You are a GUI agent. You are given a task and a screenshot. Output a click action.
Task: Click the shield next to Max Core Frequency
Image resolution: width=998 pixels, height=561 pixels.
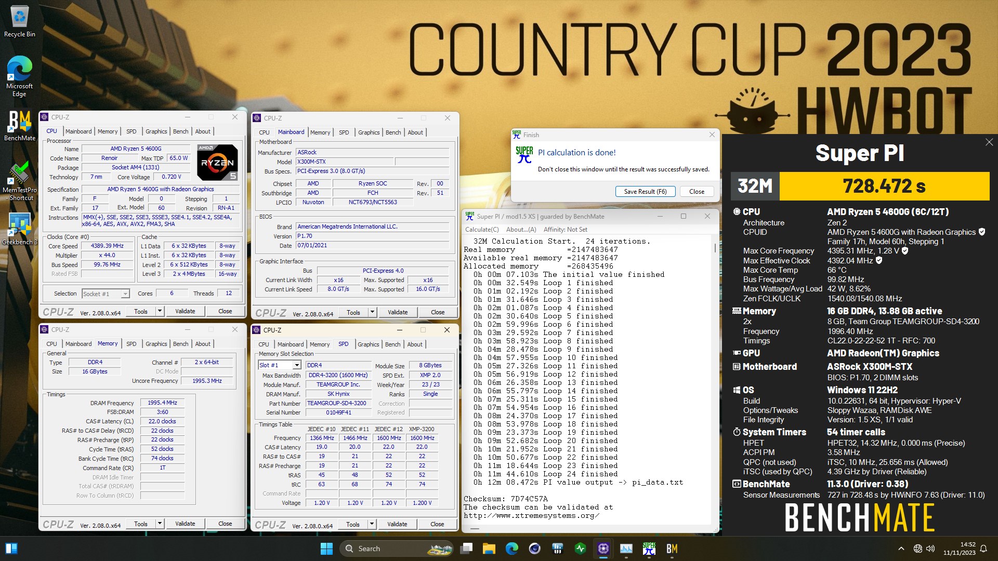tap(905, 251)
